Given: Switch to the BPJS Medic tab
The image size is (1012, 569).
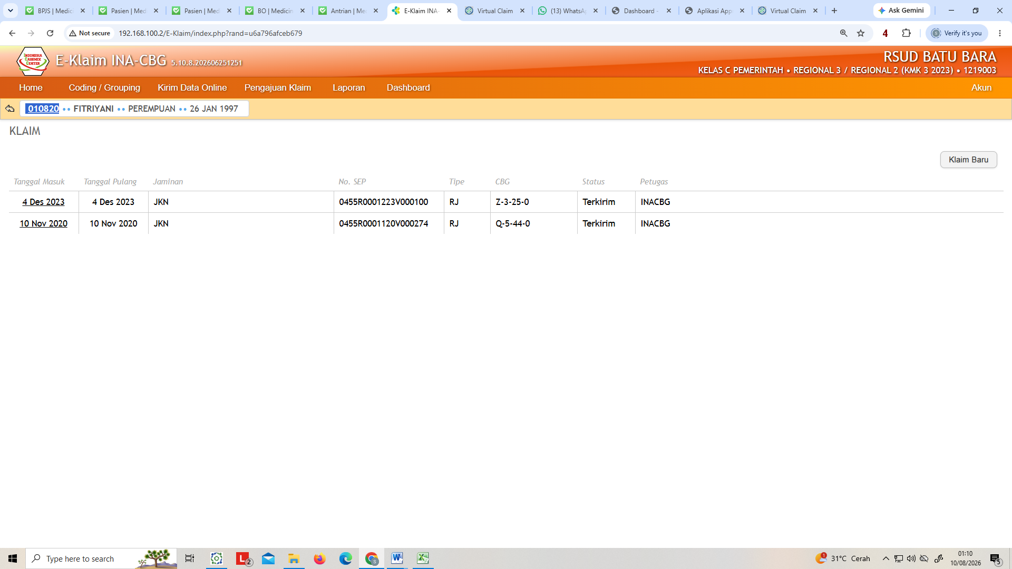Looking at the screenshot, I should [x=54, y=11].
